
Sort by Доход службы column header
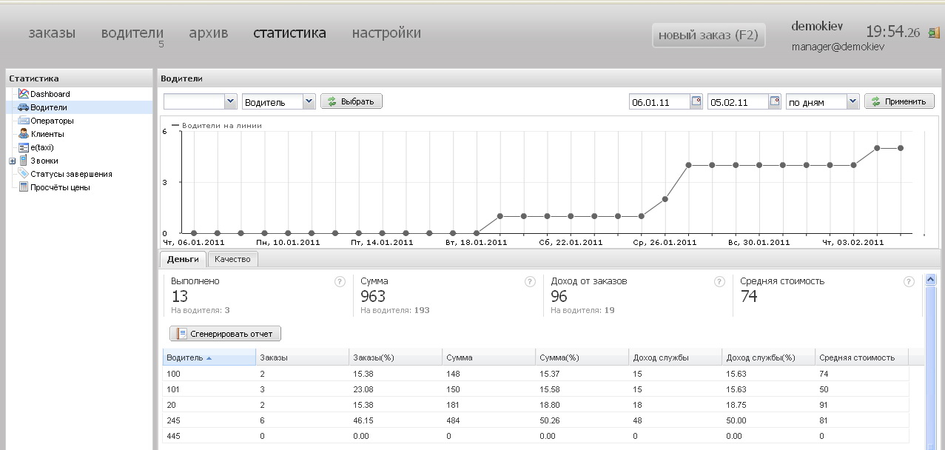(676, 357)
